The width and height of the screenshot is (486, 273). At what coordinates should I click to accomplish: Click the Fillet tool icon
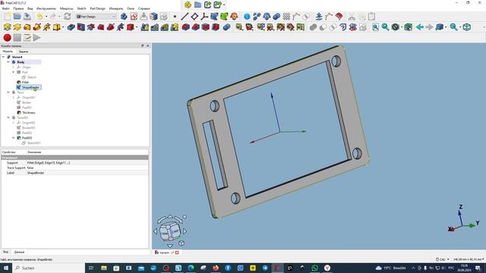(185, 27)
